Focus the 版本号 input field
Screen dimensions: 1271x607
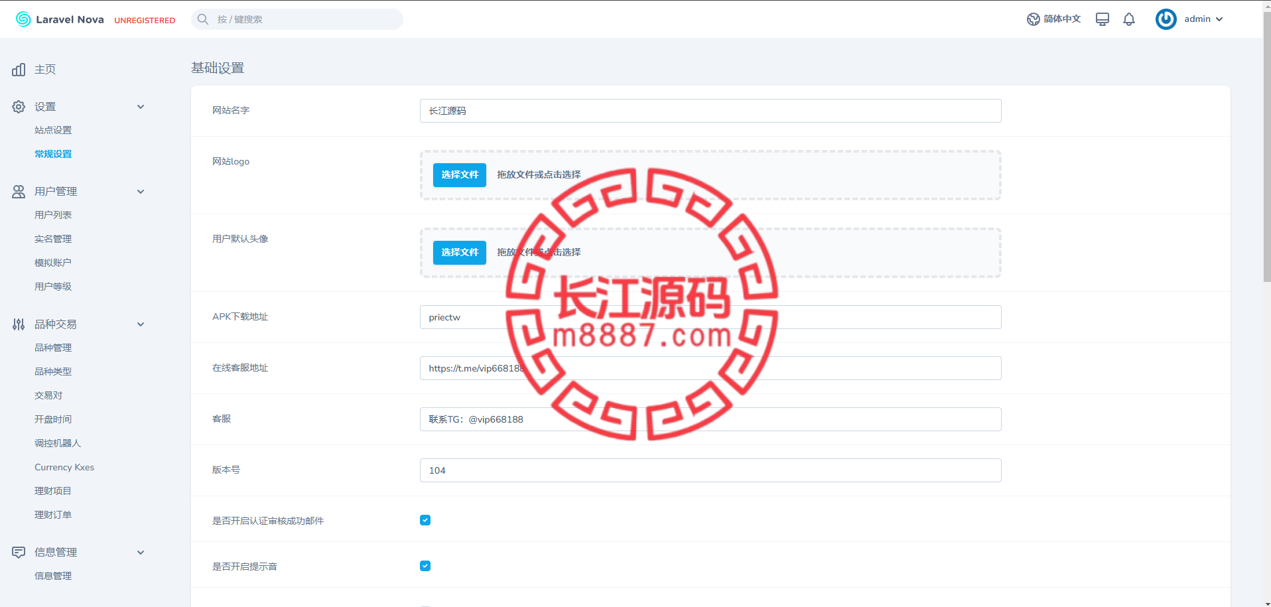pos(710,470)
